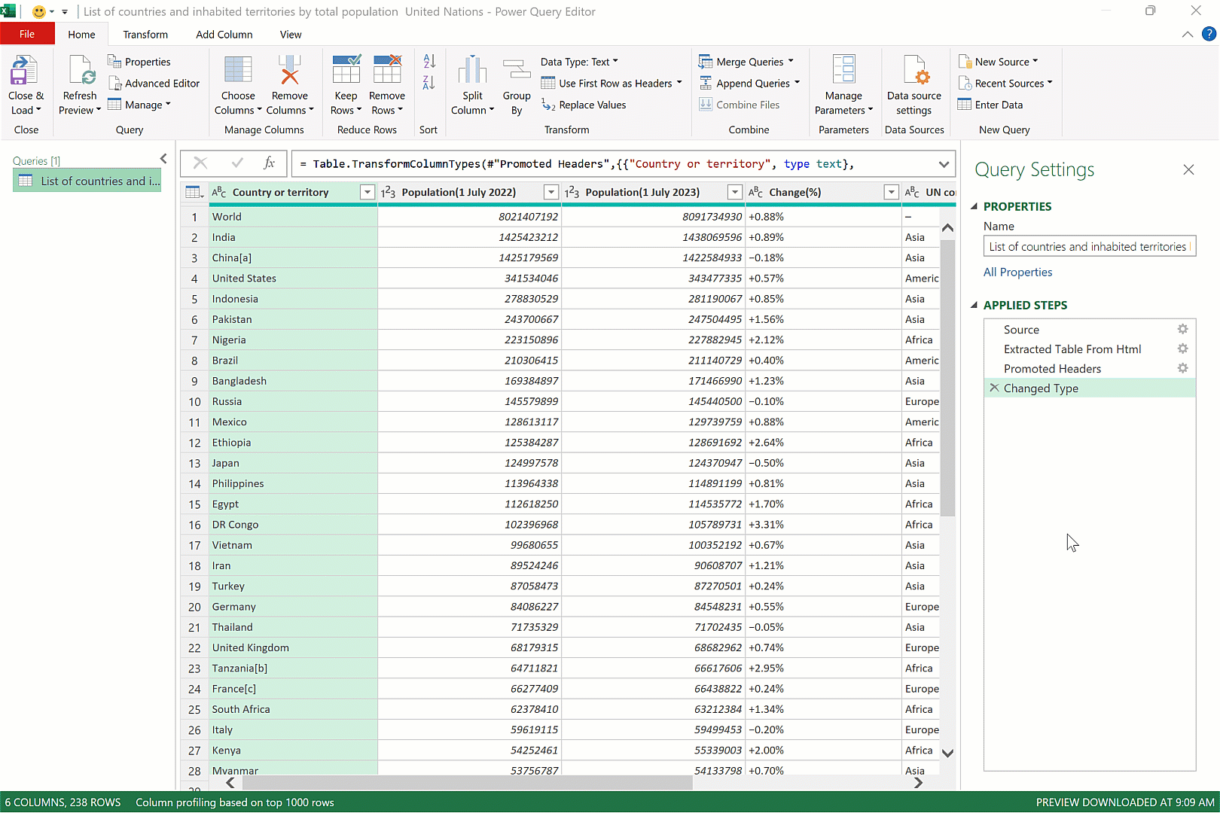Open the Data Type: Text dropdown

[579, 62]
